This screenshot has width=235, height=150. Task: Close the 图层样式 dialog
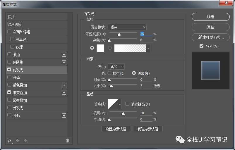(226, 3)
